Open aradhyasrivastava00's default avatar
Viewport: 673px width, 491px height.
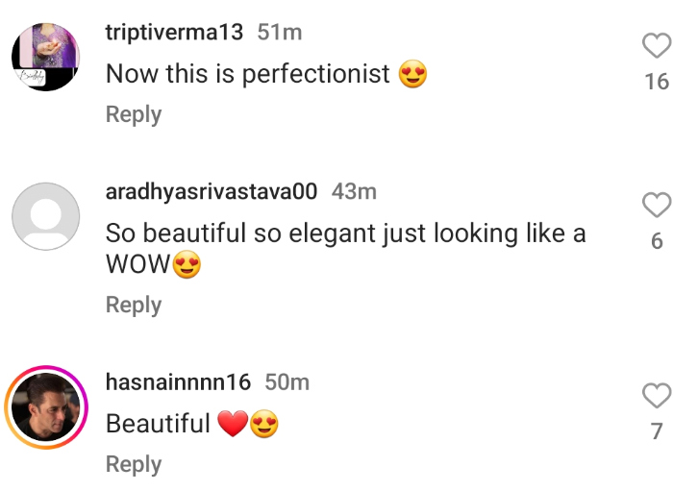(45, 217)
